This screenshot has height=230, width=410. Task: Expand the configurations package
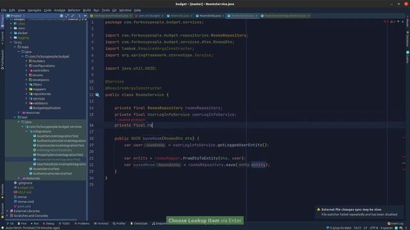pyautogui.click(x=26, y=66)
